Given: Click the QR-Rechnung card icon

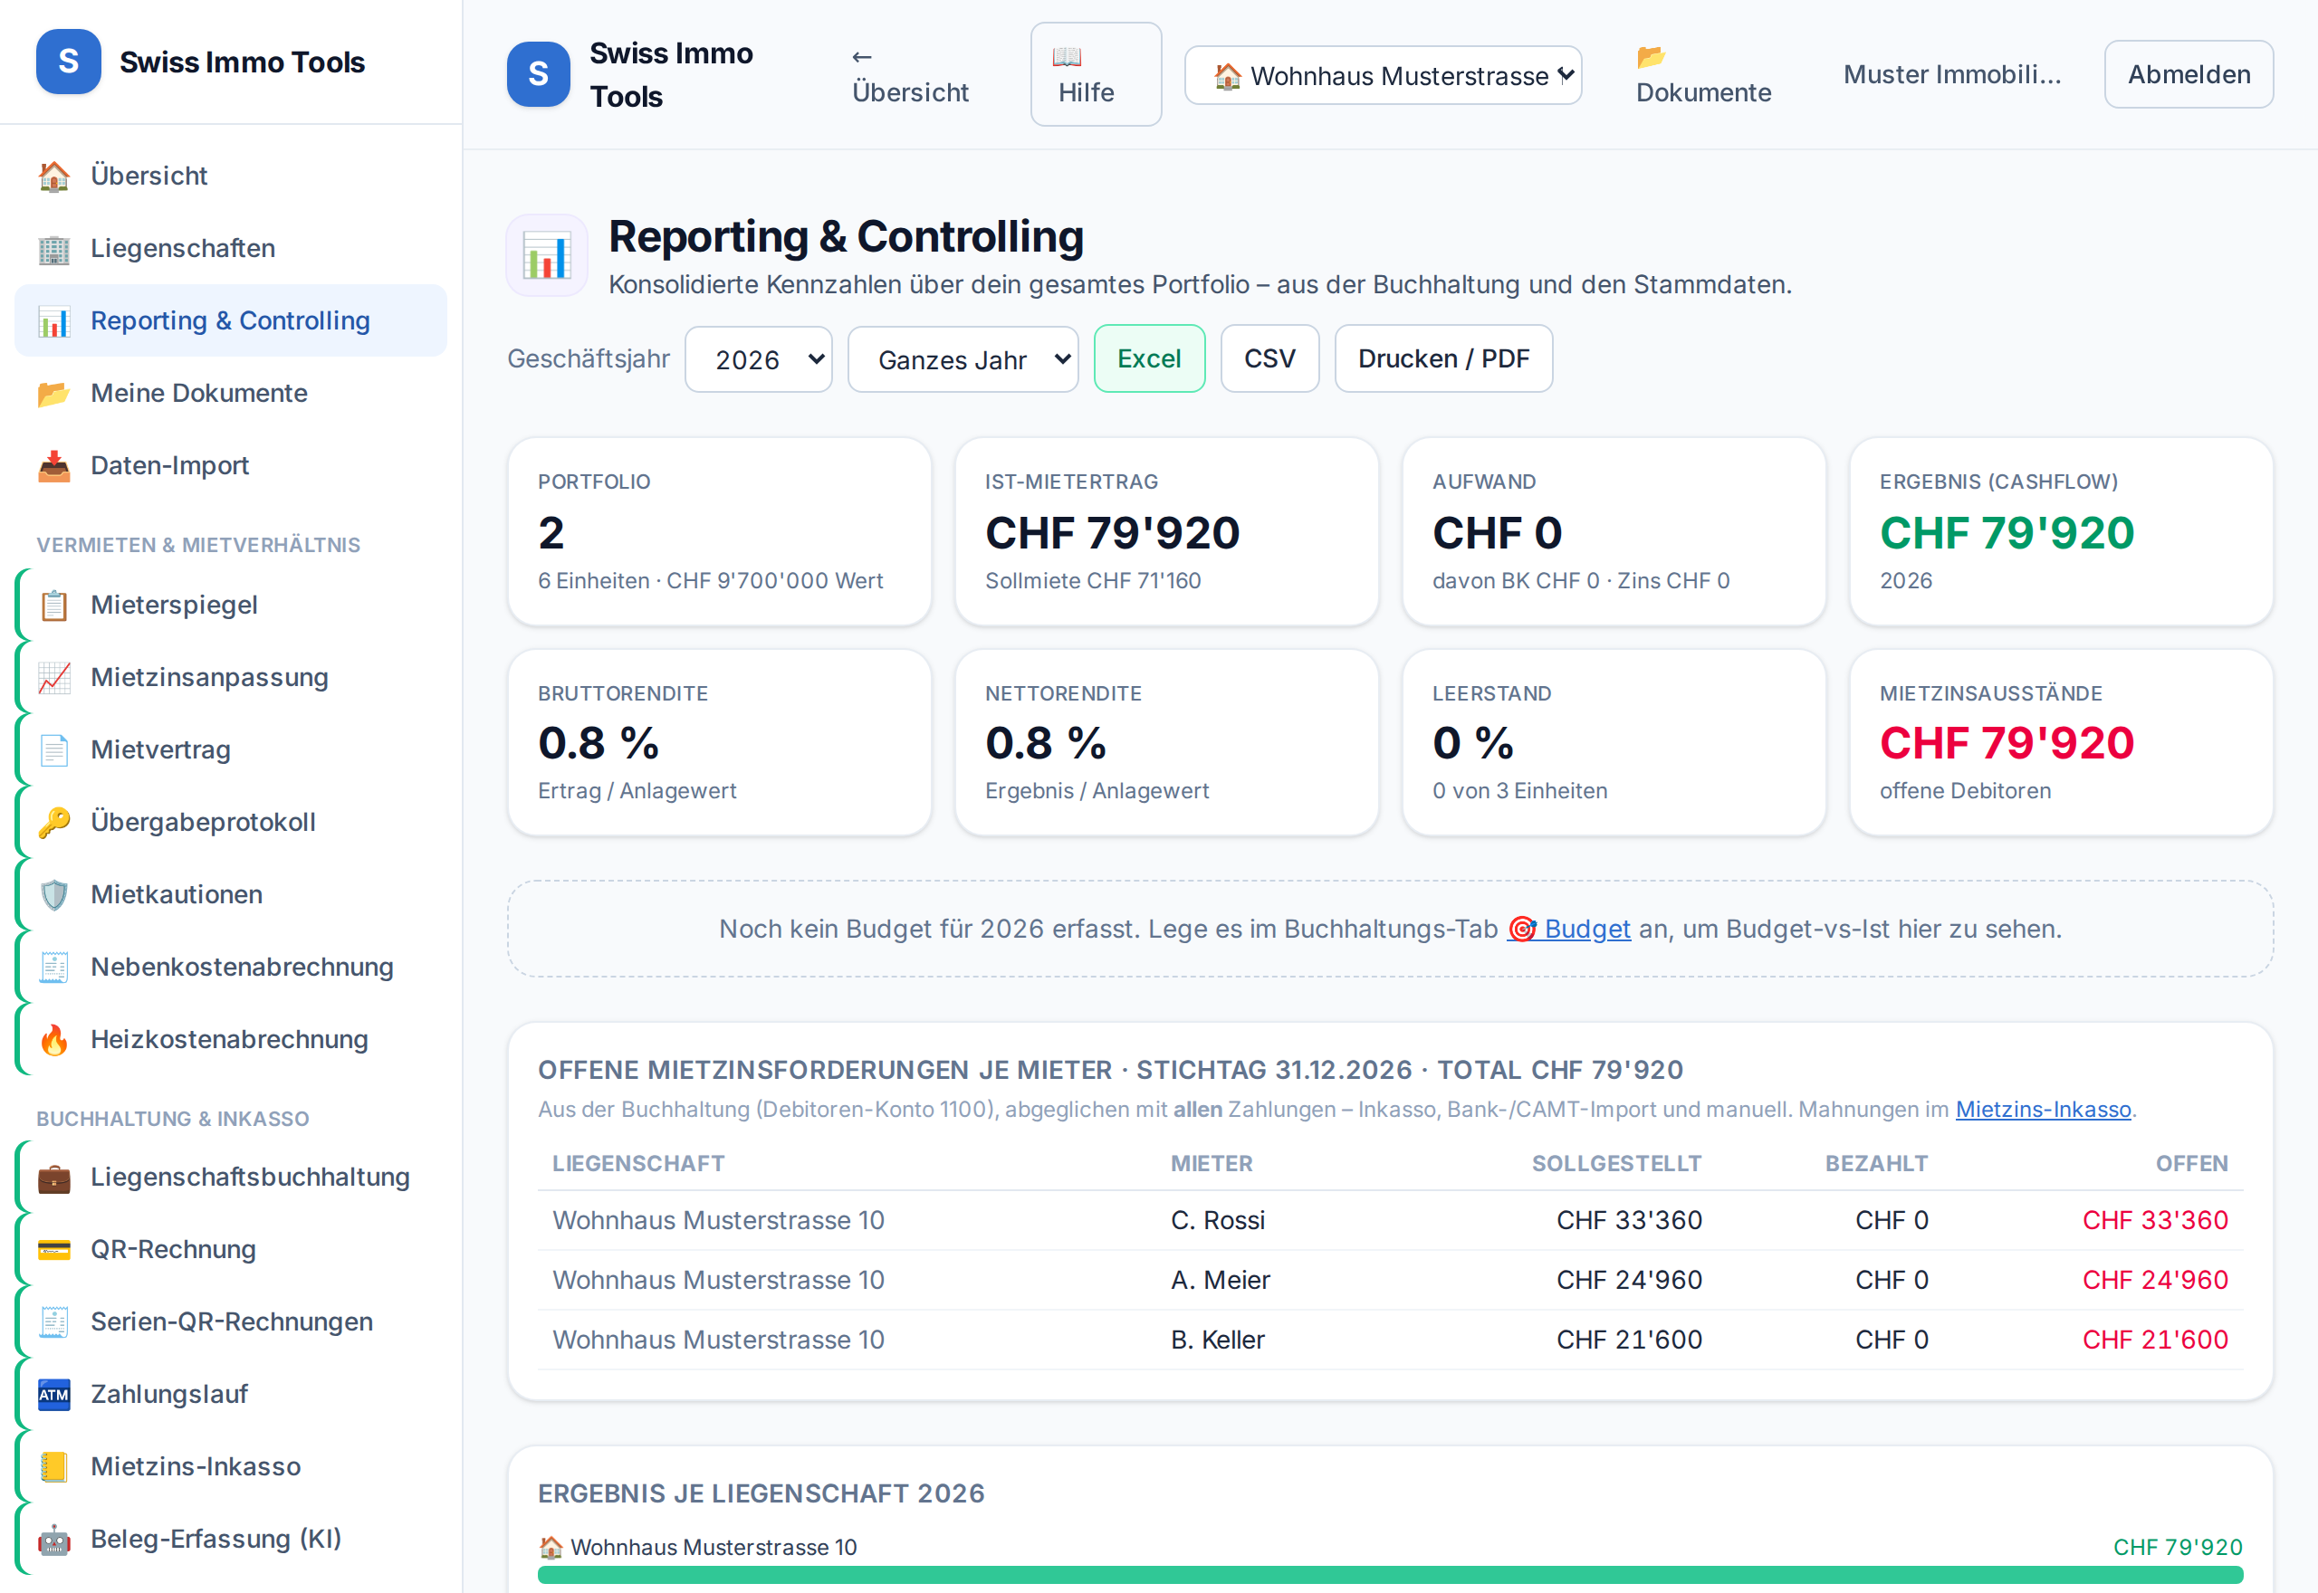Looking at the screenshot, I should (x=54, y=1249).
